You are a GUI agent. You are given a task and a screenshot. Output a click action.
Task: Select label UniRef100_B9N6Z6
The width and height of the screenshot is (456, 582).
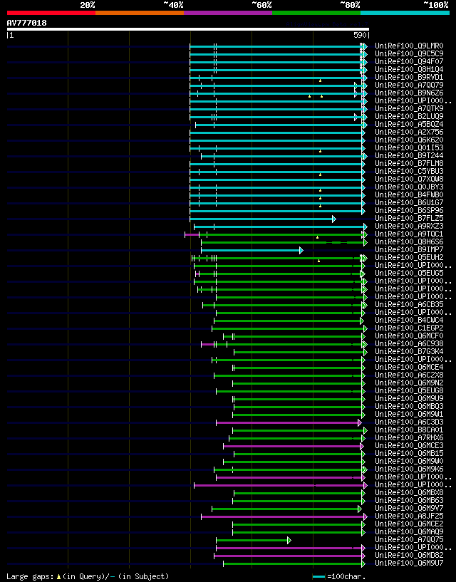coord(409,93)
